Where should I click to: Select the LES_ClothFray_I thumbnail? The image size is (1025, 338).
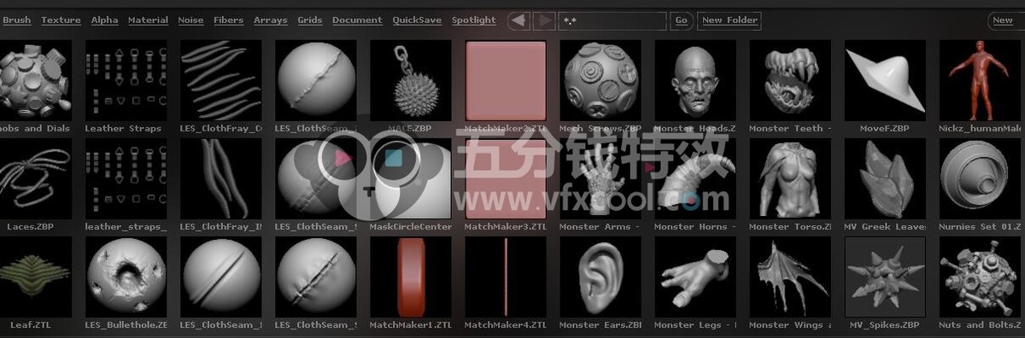point(222,179)
